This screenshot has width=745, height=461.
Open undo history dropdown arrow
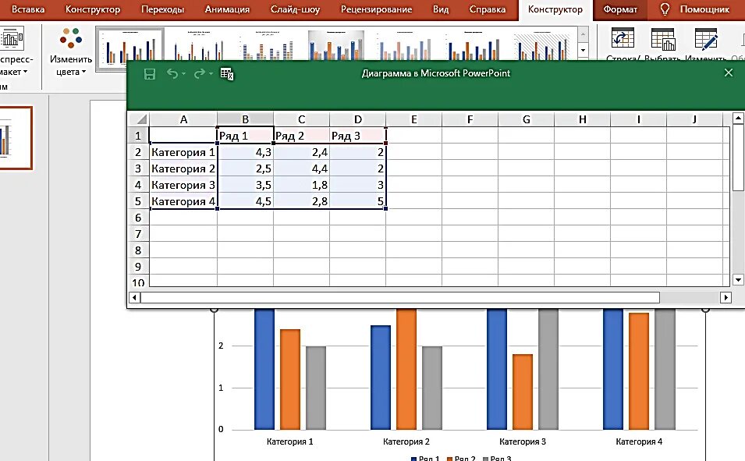pyautogui.click(x=184, y=73)
